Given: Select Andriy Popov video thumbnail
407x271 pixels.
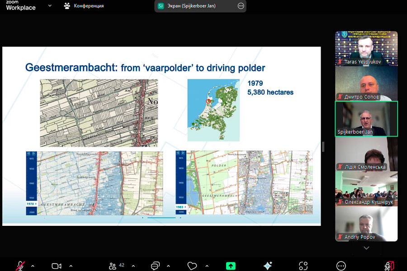Looking at the screenshot, I should point(366,224).
